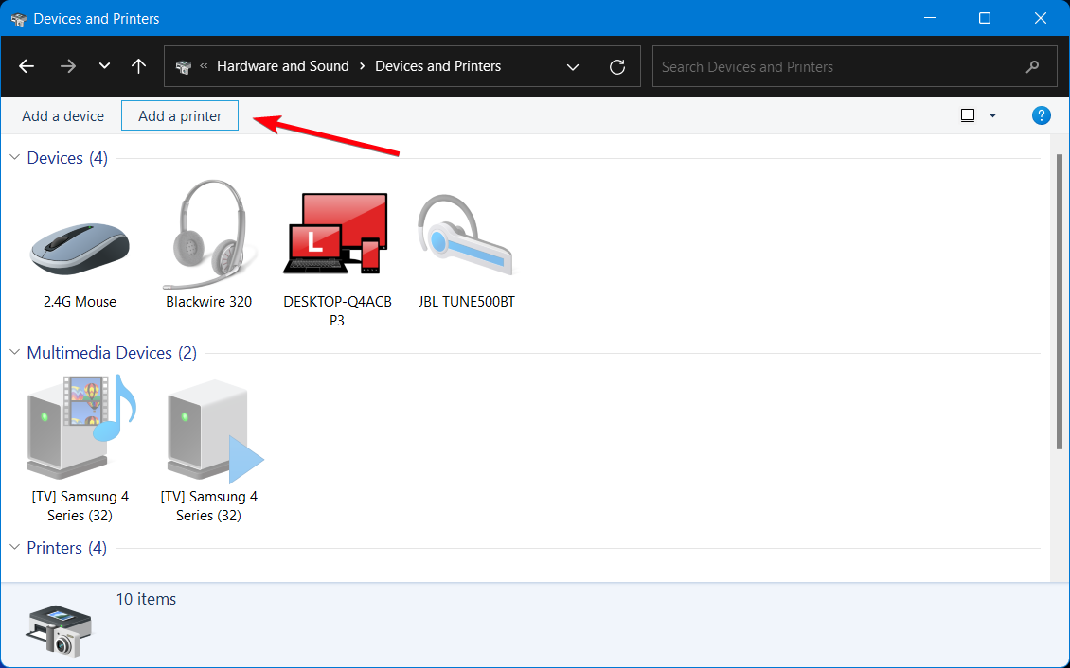Click the DESKTOP-Q4ACBP3 label
This screenshot has height=668, width=1070.
tap(337, 311)
